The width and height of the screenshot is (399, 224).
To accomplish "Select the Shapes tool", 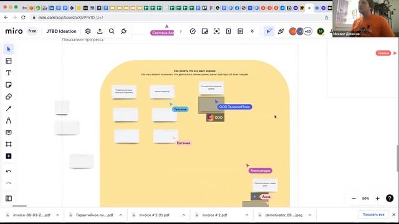I will (x=9, y=97).
